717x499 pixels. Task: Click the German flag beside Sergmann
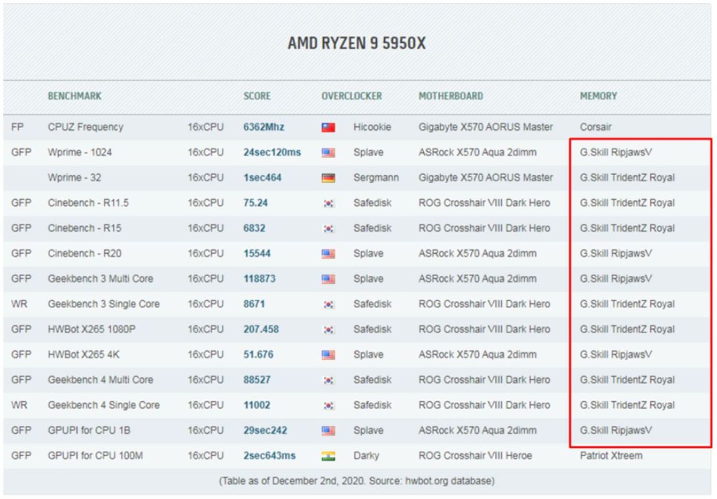click(x=328, y=178)
